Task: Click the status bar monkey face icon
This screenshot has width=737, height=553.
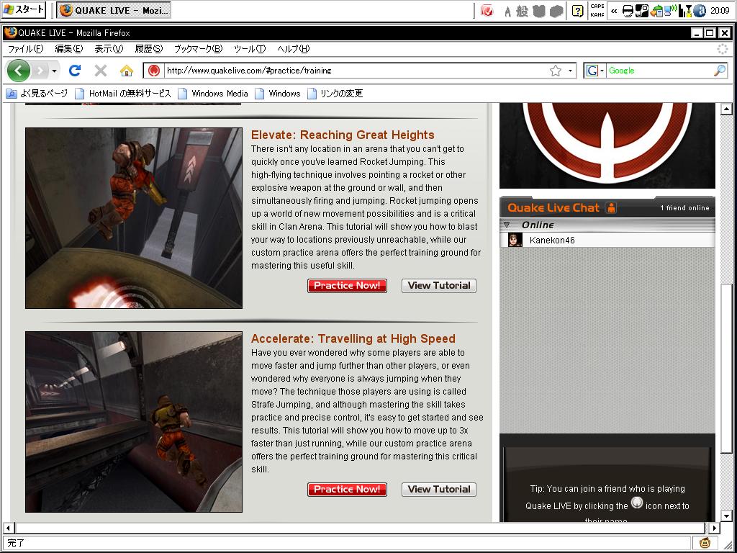Action: pyautogui.click(x=705, y=543)
